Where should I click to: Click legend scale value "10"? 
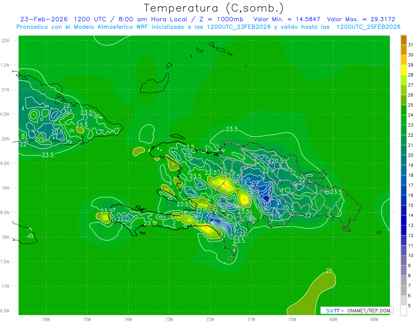pyautogui.click(x=411, y=255)
